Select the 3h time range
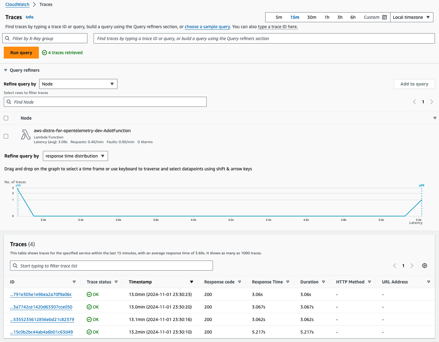The width and height of the screenshot is (439, 342). point(340,17)
